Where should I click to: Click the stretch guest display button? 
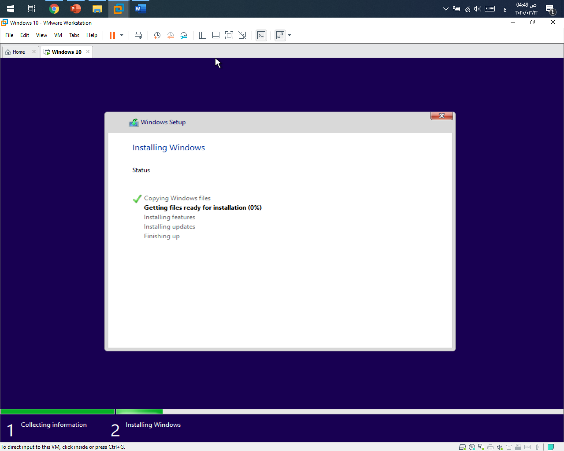tap(280, 35)
